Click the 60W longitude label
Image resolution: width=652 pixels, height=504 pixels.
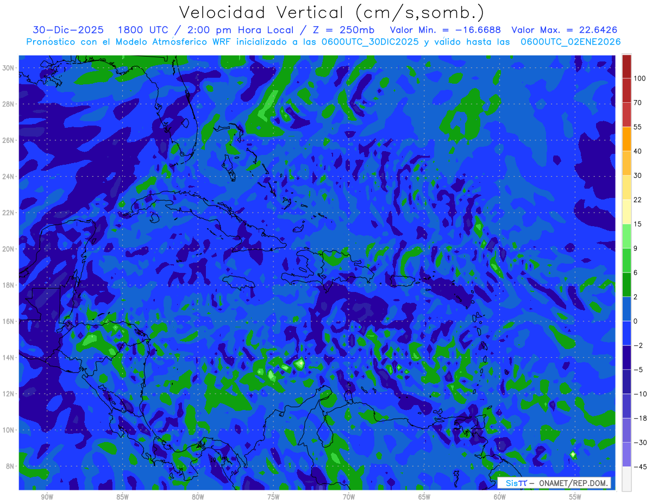(500, 497)
